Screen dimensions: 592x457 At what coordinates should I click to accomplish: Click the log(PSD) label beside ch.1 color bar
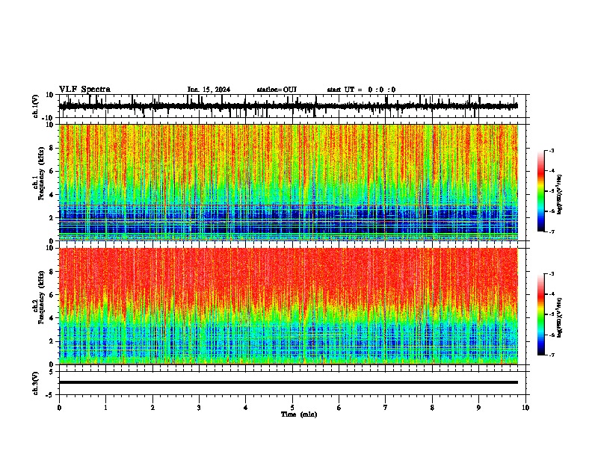pyautogui.click(x=559, y=195)
